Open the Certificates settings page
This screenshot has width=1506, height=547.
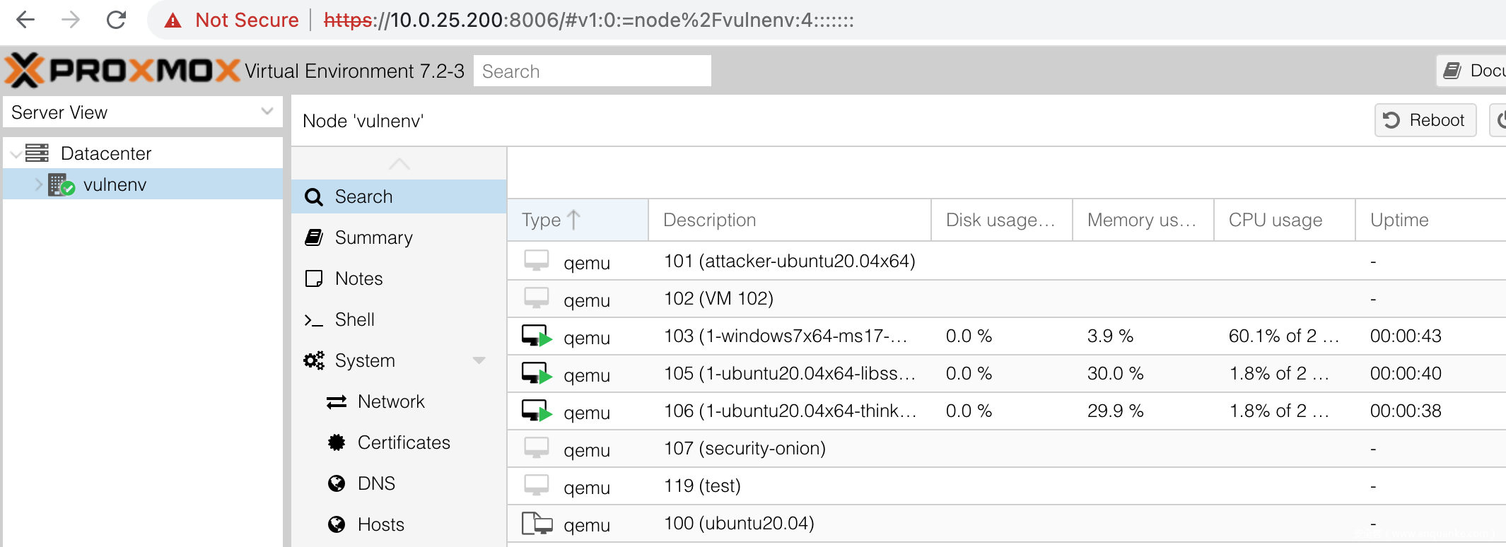click(403, 442)
